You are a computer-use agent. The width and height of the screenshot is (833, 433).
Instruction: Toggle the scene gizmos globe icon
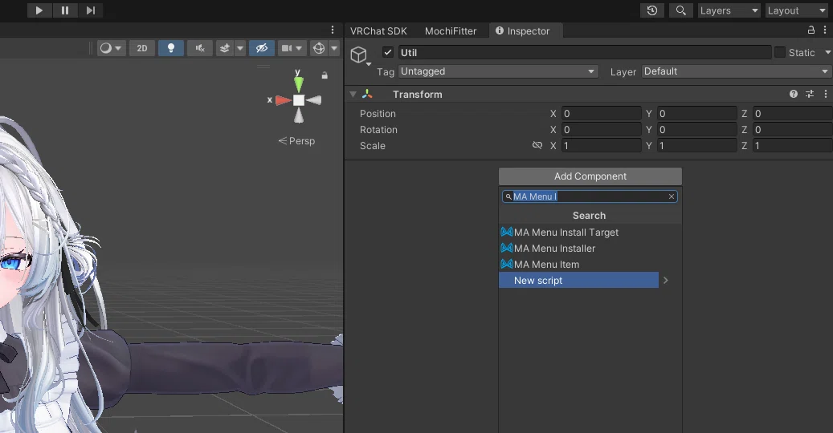pyautogui.click(x=319, y=48)
